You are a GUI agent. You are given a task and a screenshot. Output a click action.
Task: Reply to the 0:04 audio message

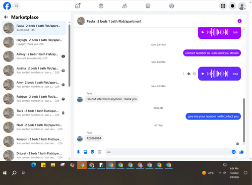click(x=189, y=74)
